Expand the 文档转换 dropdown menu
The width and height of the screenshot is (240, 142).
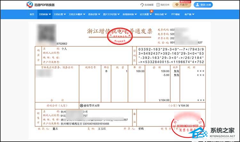(x=44, y=14)
